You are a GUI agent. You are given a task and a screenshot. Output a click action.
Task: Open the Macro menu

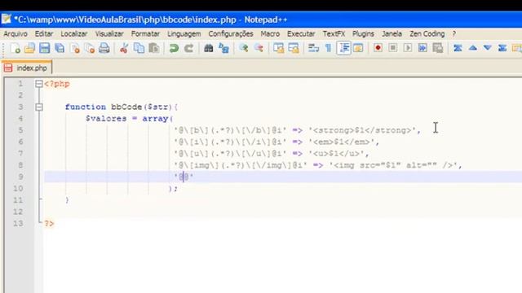270,34
